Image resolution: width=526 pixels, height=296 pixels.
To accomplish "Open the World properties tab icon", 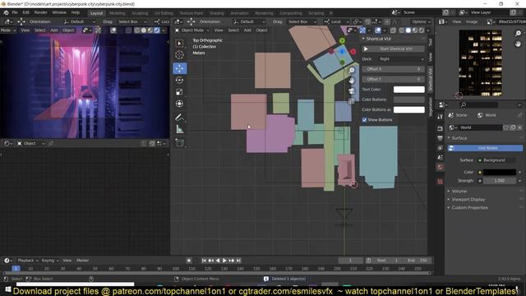I will (x=441, y=167).
